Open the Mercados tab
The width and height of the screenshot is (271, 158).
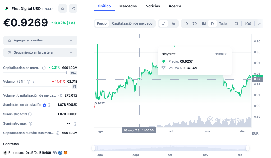(128, 6)
